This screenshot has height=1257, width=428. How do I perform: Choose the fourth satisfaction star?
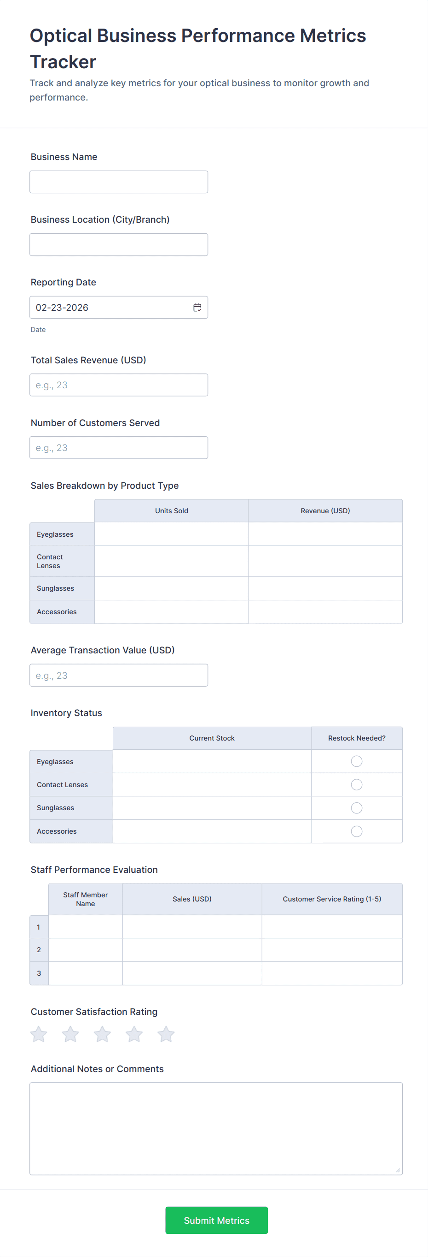tap(134, 1034)
